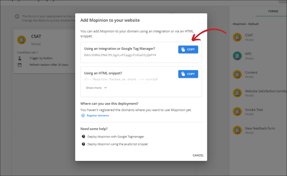Open Deploy Mopinion using JavaScript snippet help
The height and width of the screenshot is (176, 287).
pyautogui.click(x=117, y=144)
